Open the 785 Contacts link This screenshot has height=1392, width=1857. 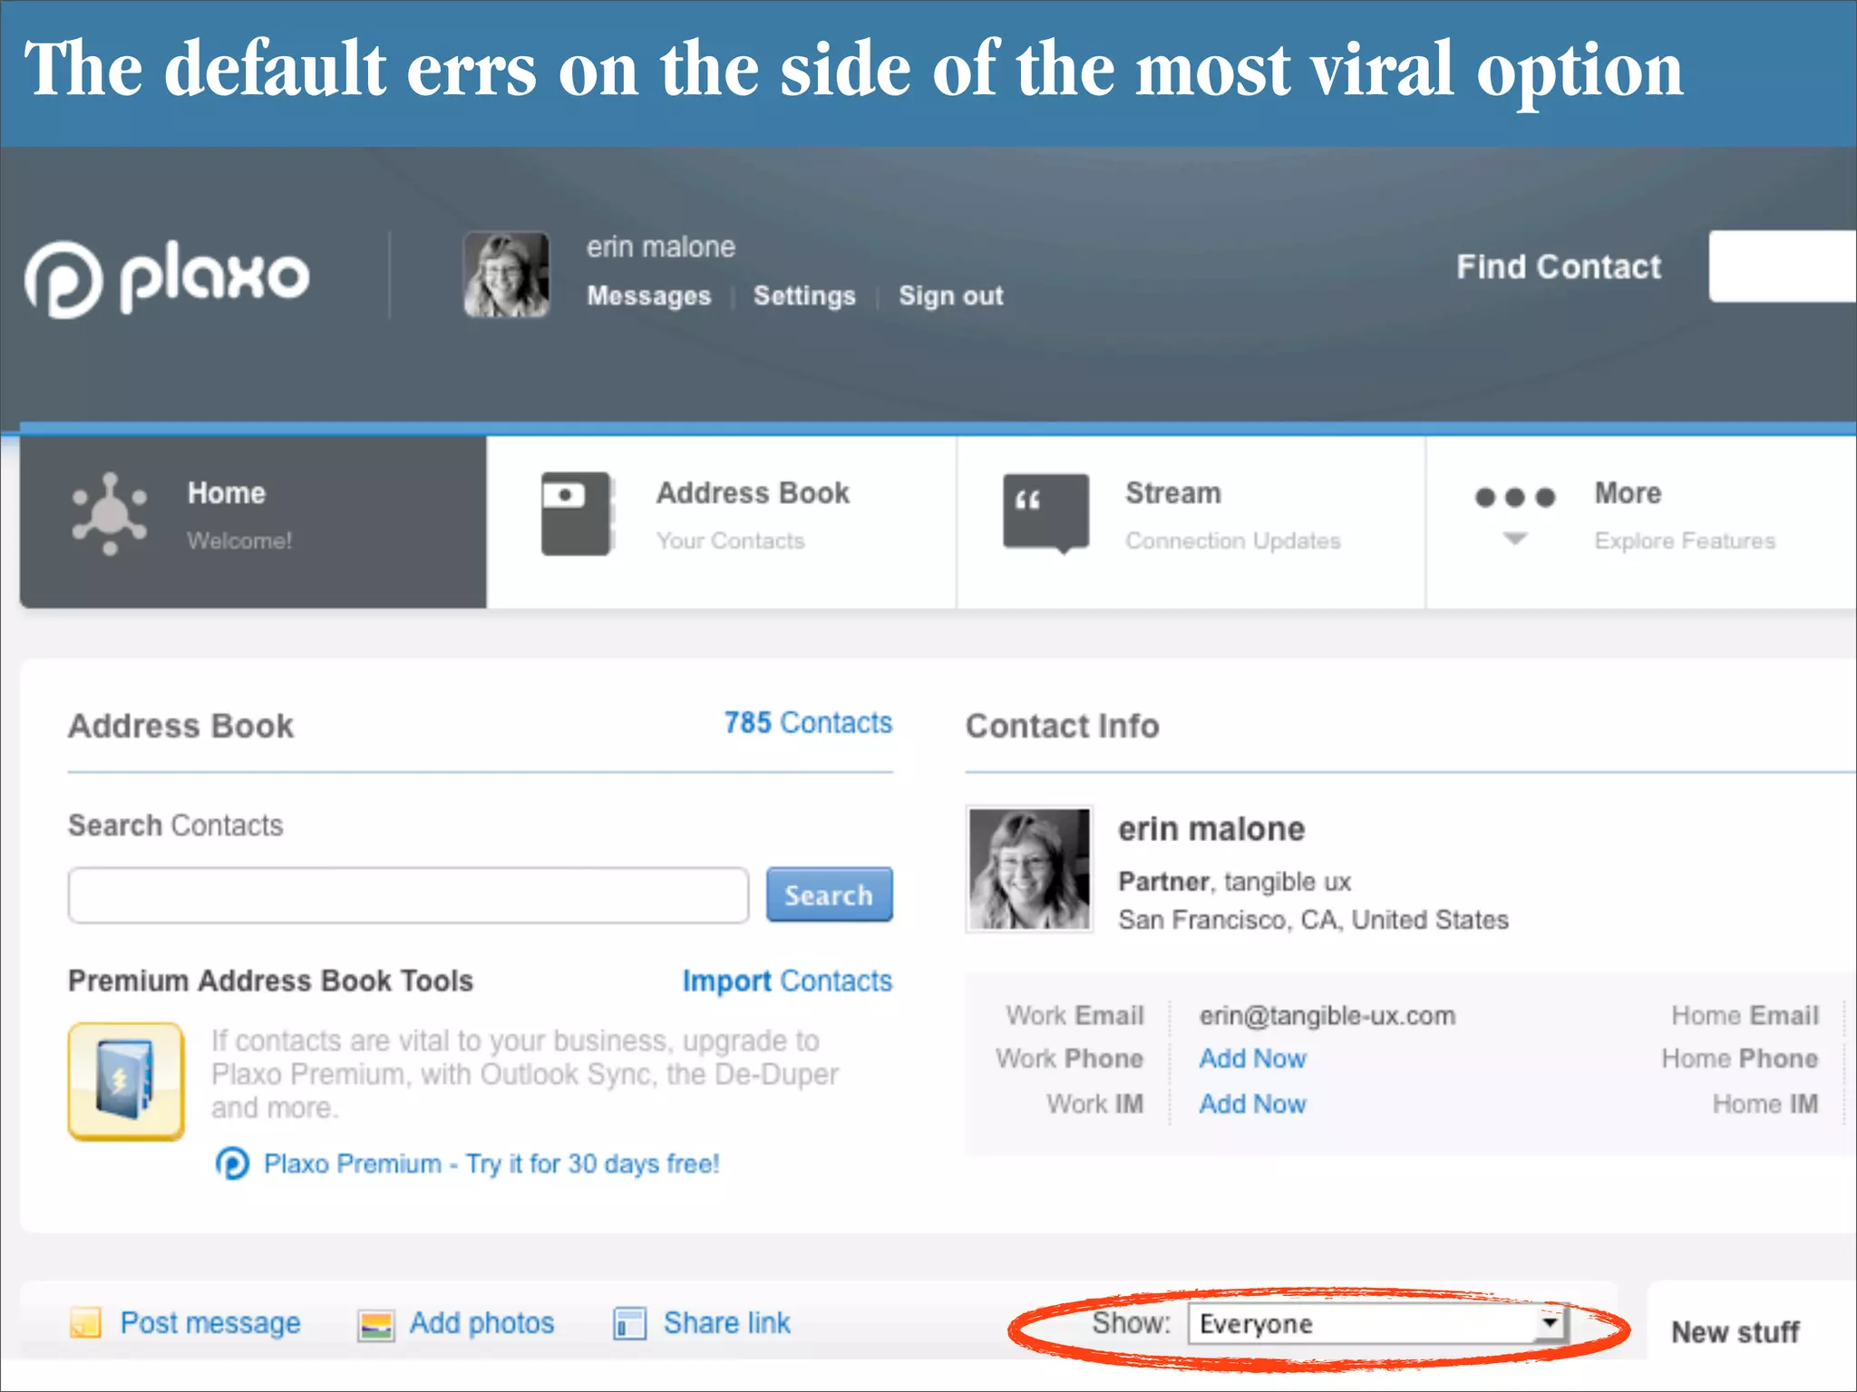808,722
